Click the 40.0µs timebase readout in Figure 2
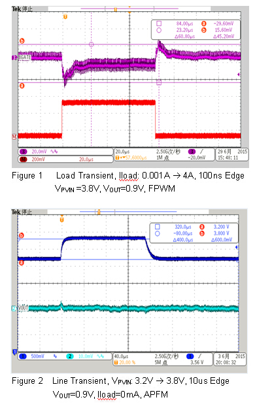The height and width of the screenshot is (406, 255). pos(121,356)
